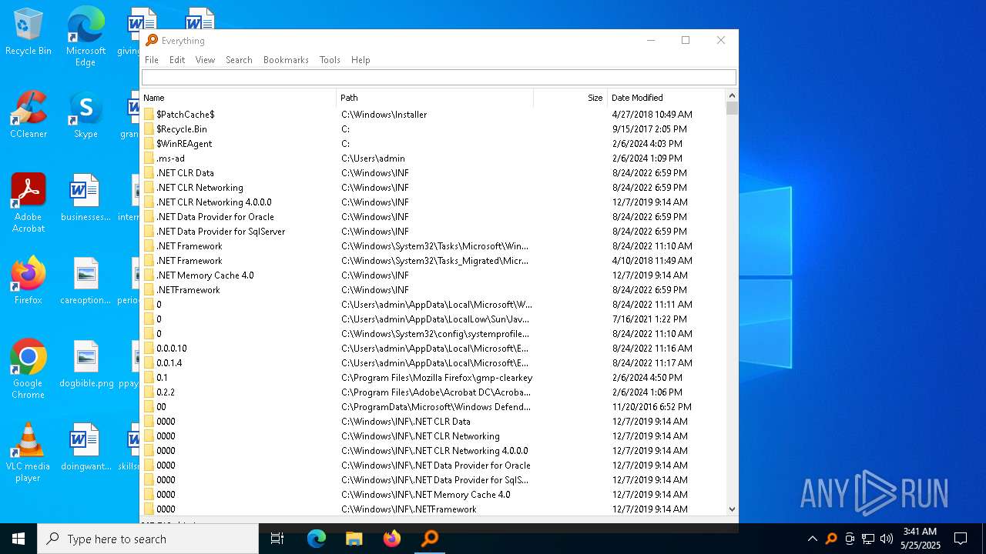Click date 9/15/2017 2:05 PM
The width and height of the screenshot is (986, 554).
(649, 129)
